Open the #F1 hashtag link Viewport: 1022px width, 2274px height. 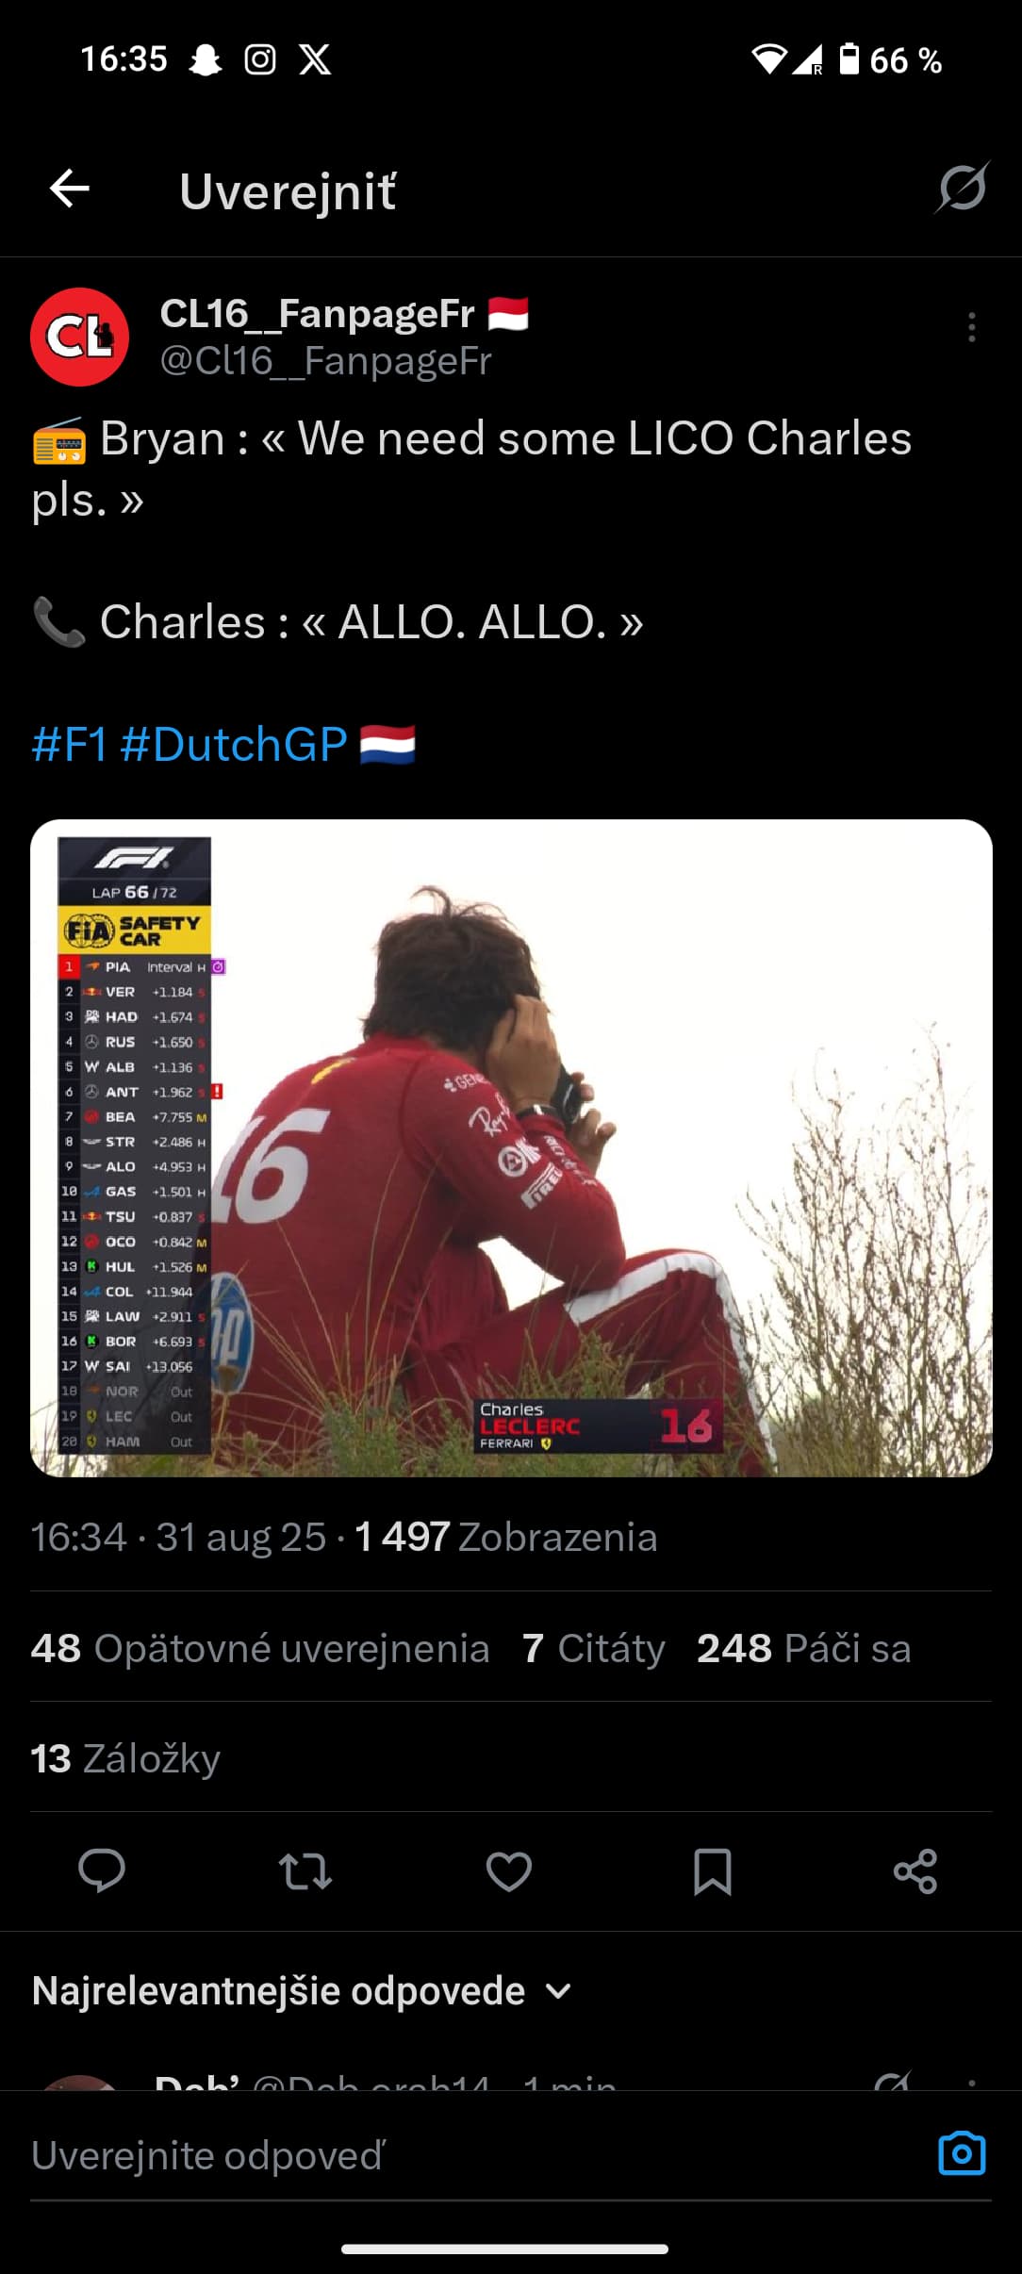[x=70, y=744]
